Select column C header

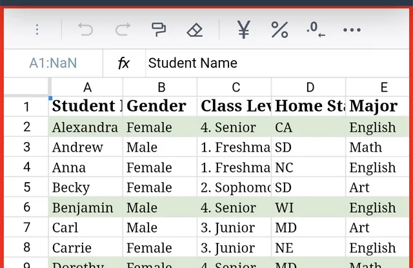coord(236,87)
